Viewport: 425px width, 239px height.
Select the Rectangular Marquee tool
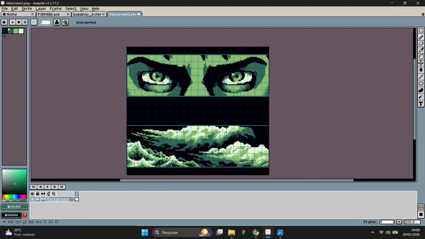pos(421,31)
